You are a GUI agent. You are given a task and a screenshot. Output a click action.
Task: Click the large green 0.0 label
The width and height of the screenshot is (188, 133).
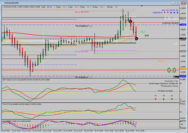(x=171, y=70)
